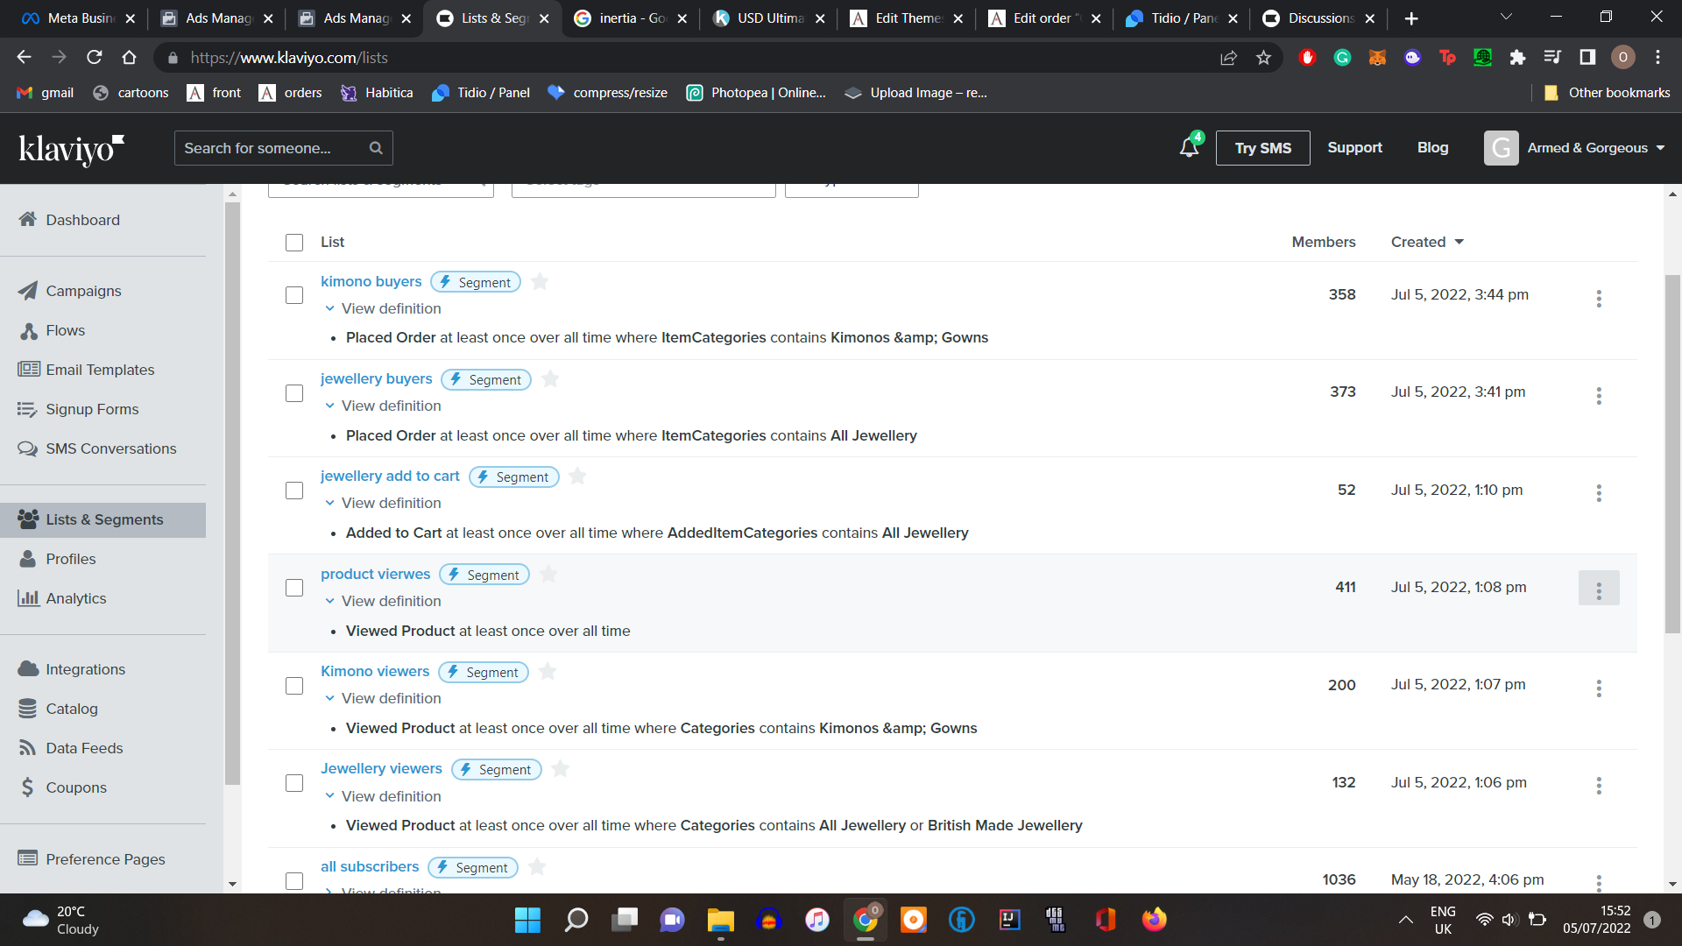The image size is (1682, 946).
Task: Check the Jewellery viewers checkbox
Action: [x=294, y=783]
